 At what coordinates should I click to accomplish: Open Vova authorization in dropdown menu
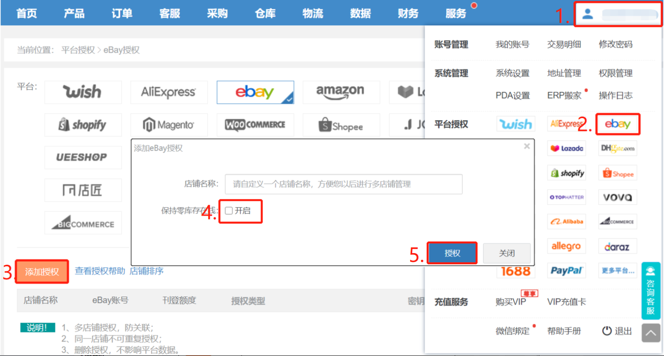point(617,197)
